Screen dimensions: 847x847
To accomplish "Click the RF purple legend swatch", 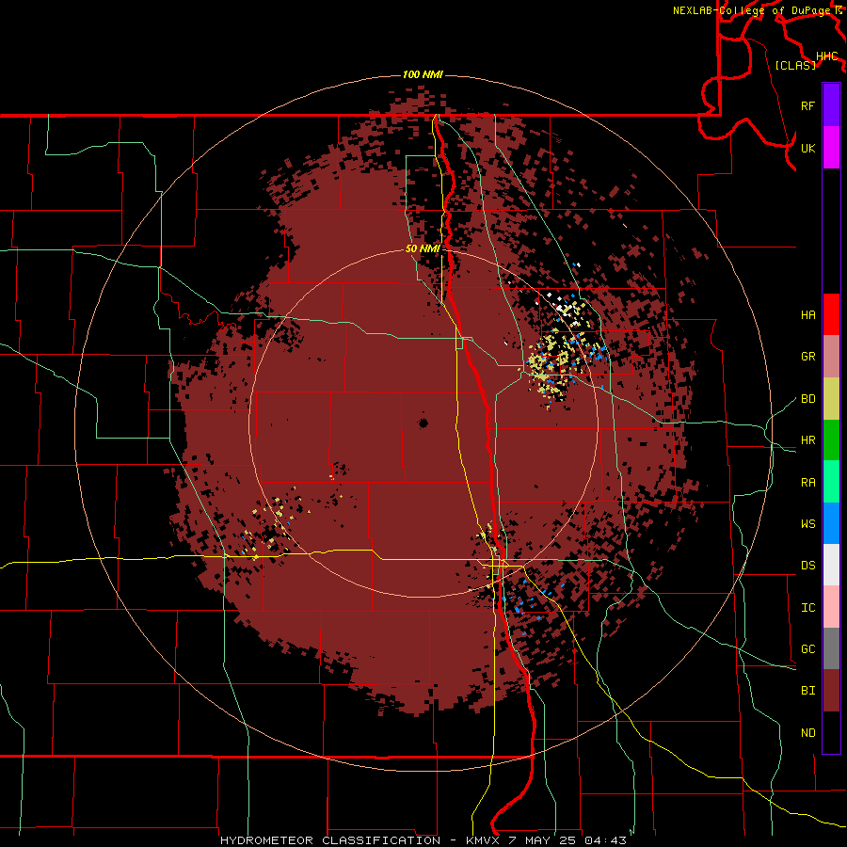I will point(831,105).
